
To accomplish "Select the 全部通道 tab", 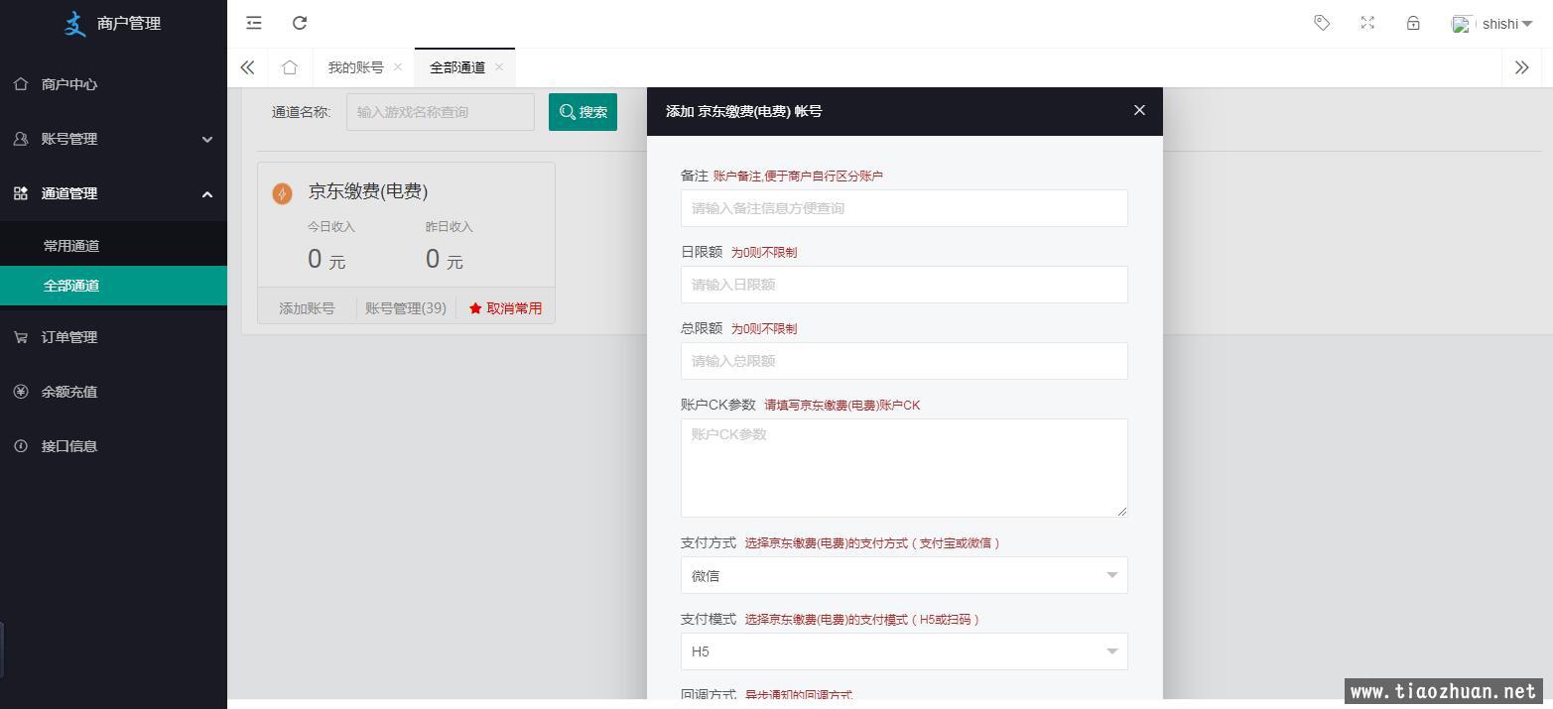I will pyautogui.click(x=457, y=67).
